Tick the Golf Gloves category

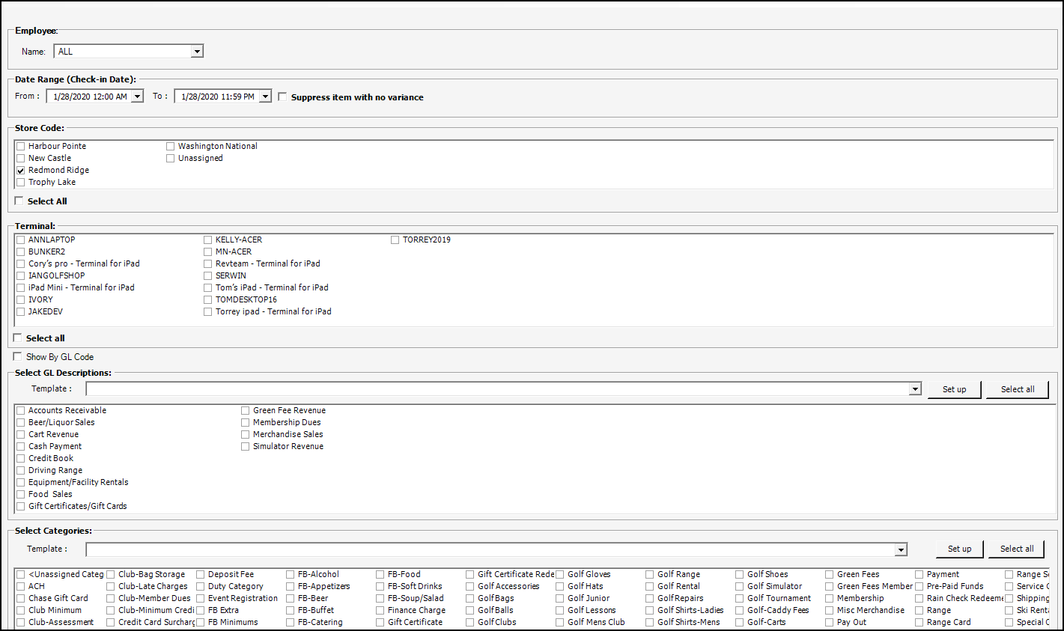coord(560,575)
